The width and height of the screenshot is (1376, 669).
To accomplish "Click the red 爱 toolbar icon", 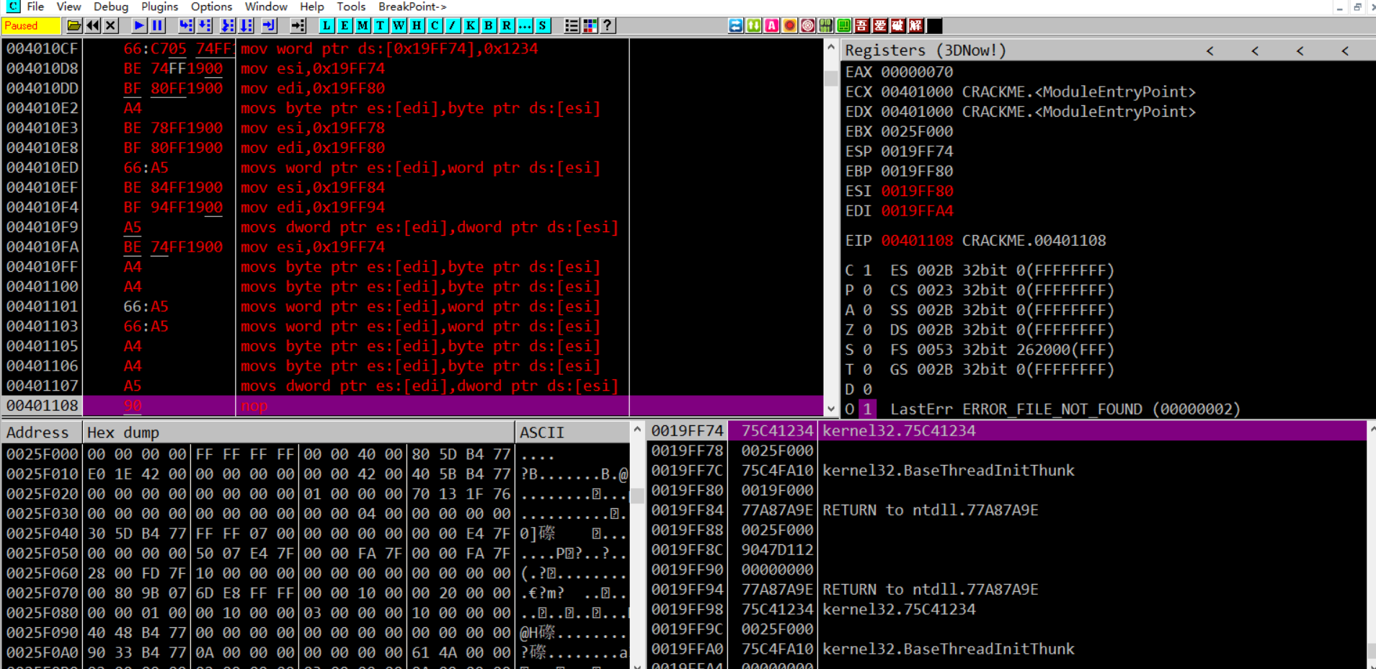I will (x=879, y=26).
